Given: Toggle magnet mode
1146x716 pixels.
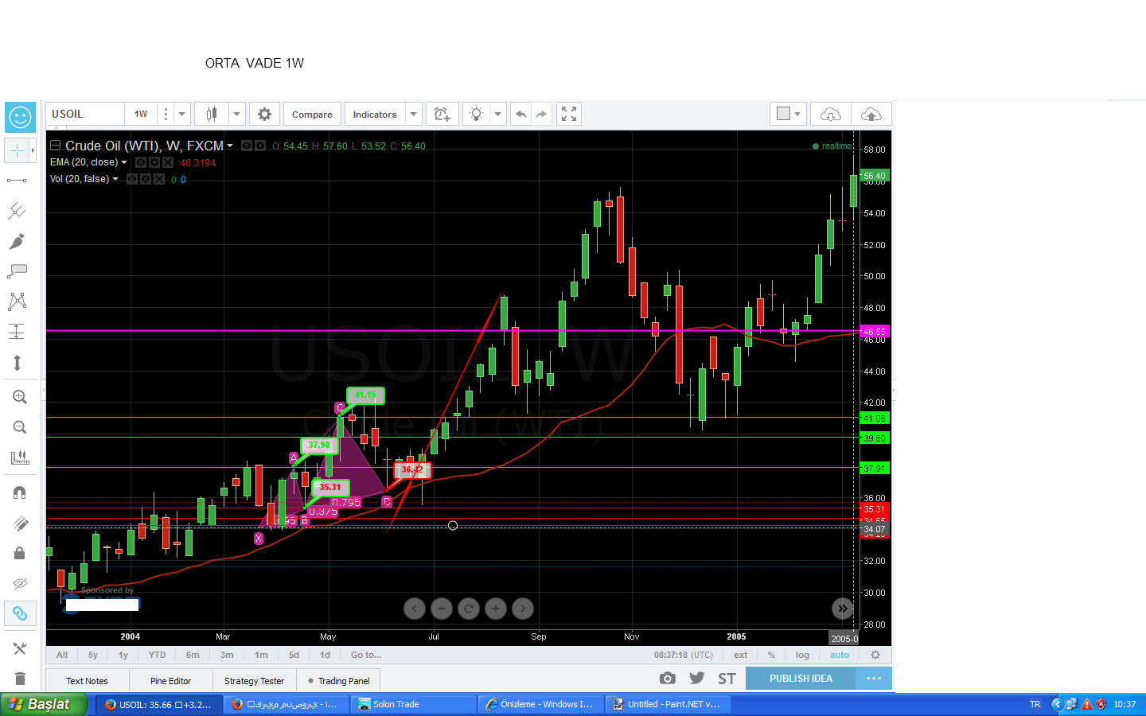Looking at the screenshot, I should (x=20, y=492).
